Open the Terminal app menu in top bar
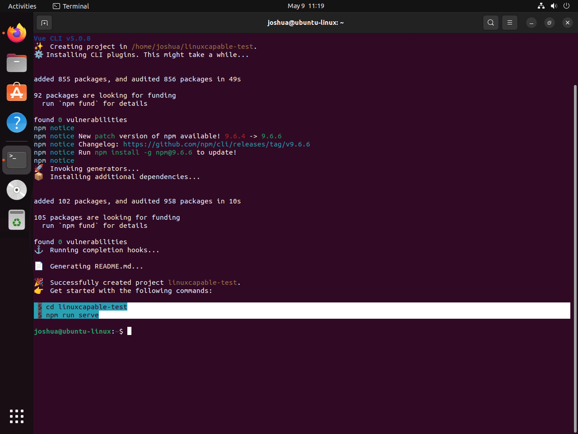Viewport: 578px width, 434px height. tap(71, 6)
